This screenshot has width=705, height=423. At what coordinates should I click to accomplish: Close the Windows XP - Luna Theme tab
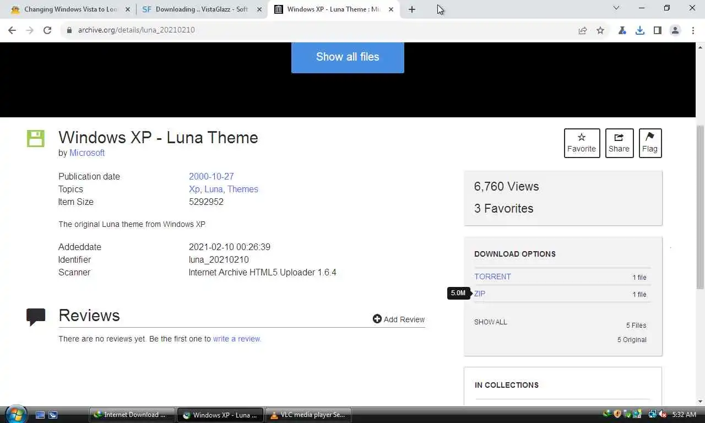(x=391, y=9)
